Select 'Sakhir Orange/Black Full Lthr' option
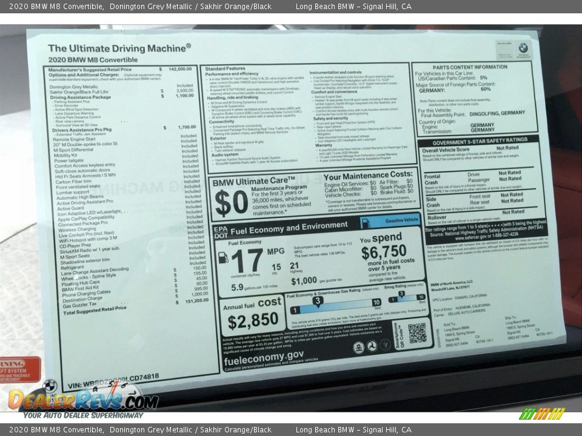Image resolution: width=582 pixels, height=436 pixels. tap(79, 92)
